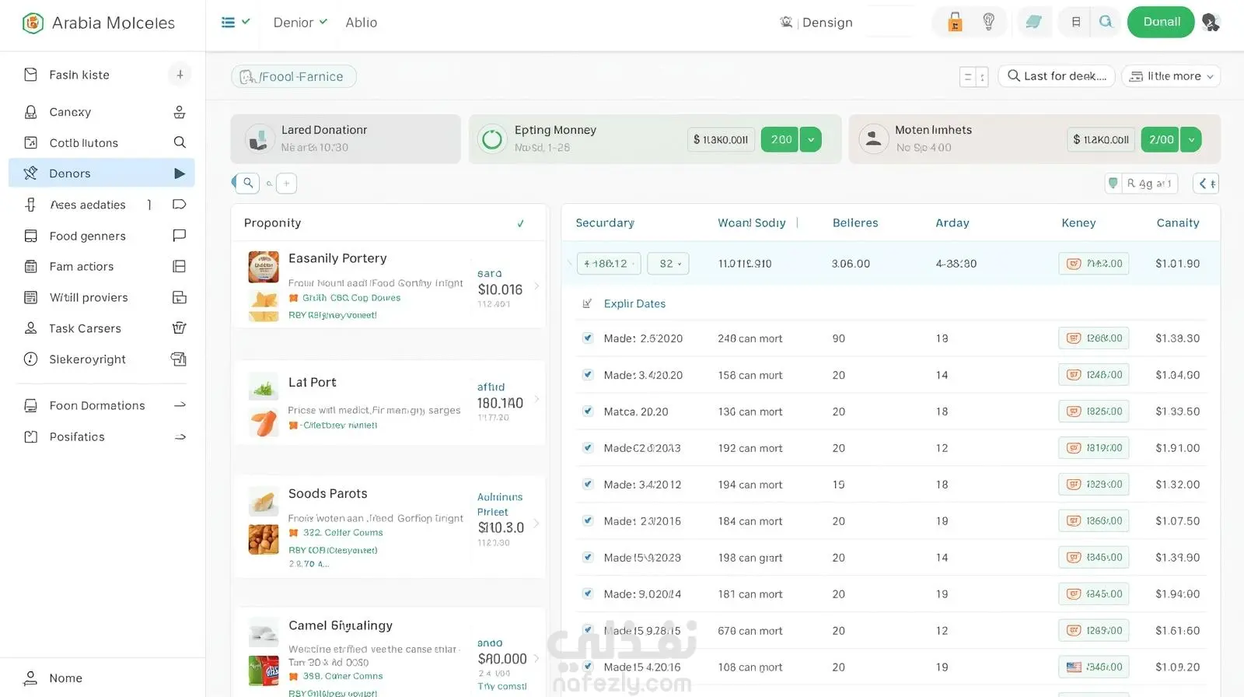Open search with the top bar magnifier icon
This screenshot has width=1244, height=697.
[1106, 22]
